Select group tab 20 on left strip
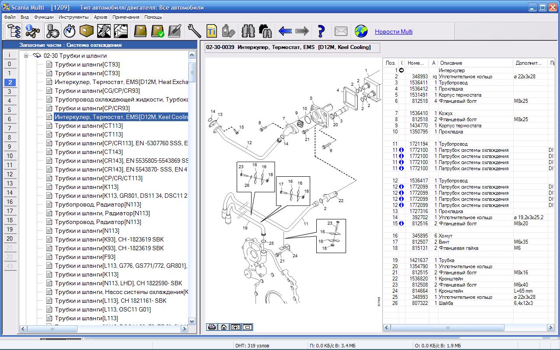This screenshot has width=560, height=350. [x=10, y=238]
